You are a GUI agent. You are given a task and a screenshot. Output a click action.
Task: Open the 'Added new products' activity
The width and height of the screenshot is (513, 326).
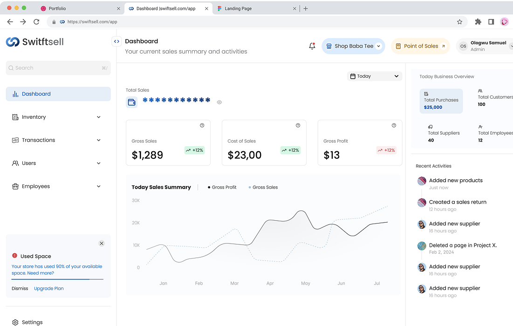[x=456, y=181]
